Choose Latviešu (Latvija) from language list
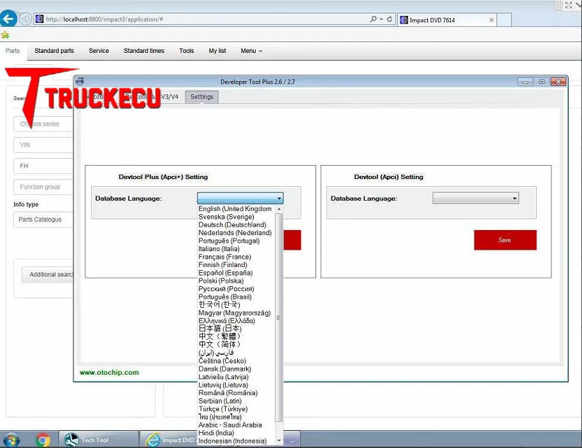Image resolution: width=582 pixels, height=448 pixels. pos(236,377)
